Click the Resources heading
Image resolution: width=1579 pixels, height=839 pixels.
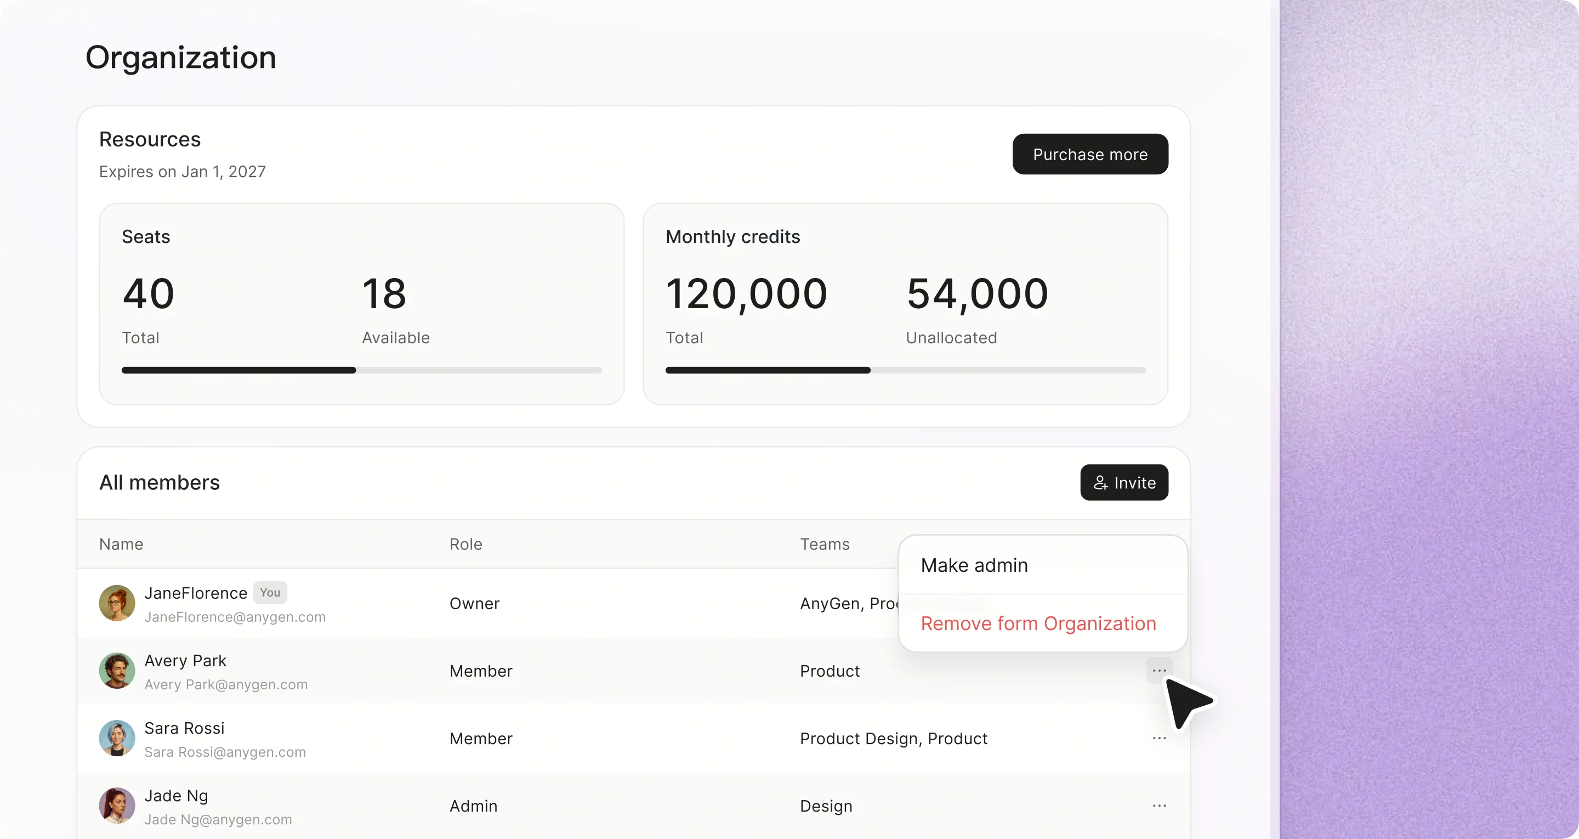(x=150, y=139)
